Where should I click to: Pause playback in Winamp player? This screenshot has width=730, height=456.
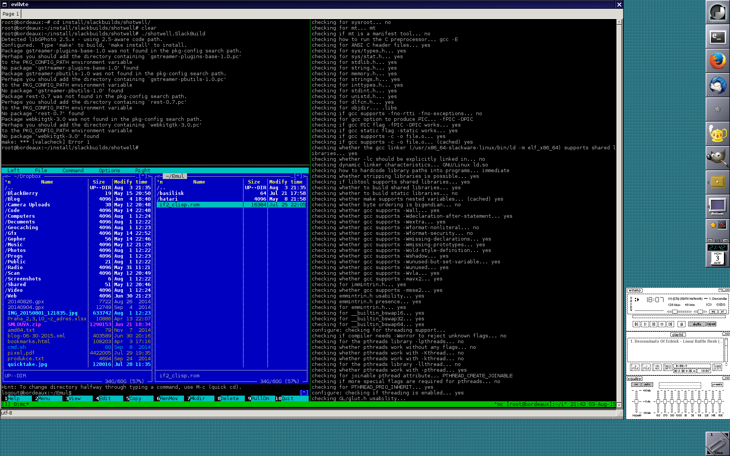coord(654,324)
